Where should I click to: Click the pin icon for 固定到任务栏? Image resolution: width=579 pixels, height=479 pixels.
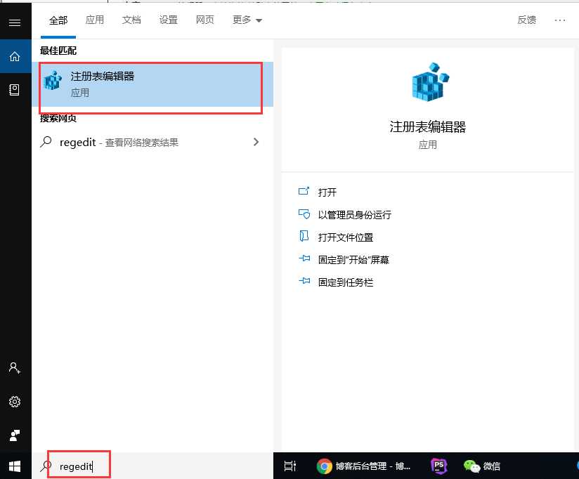pyautogui.click(x=304, y=281)
